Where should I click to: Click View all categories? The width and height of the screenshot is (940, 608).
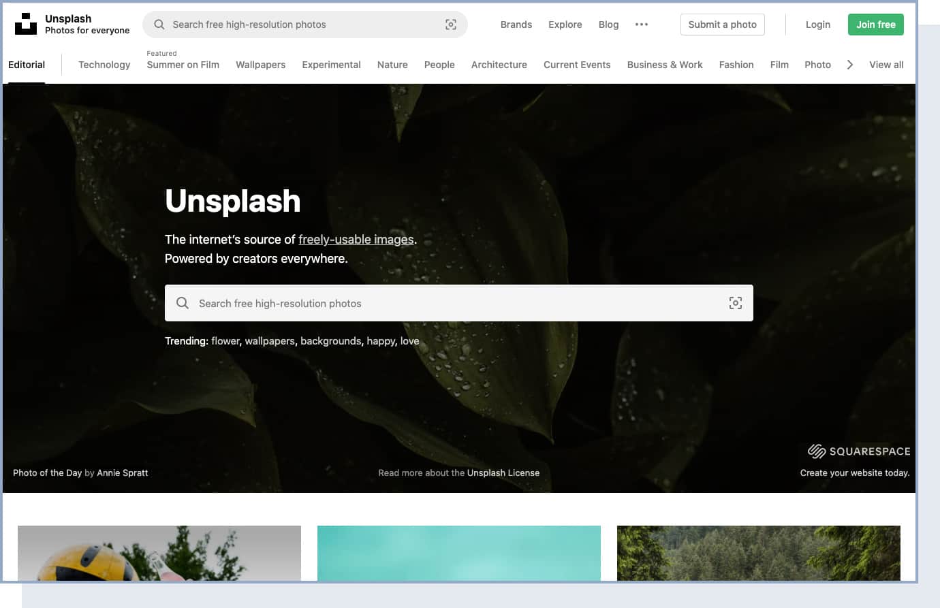886,65
